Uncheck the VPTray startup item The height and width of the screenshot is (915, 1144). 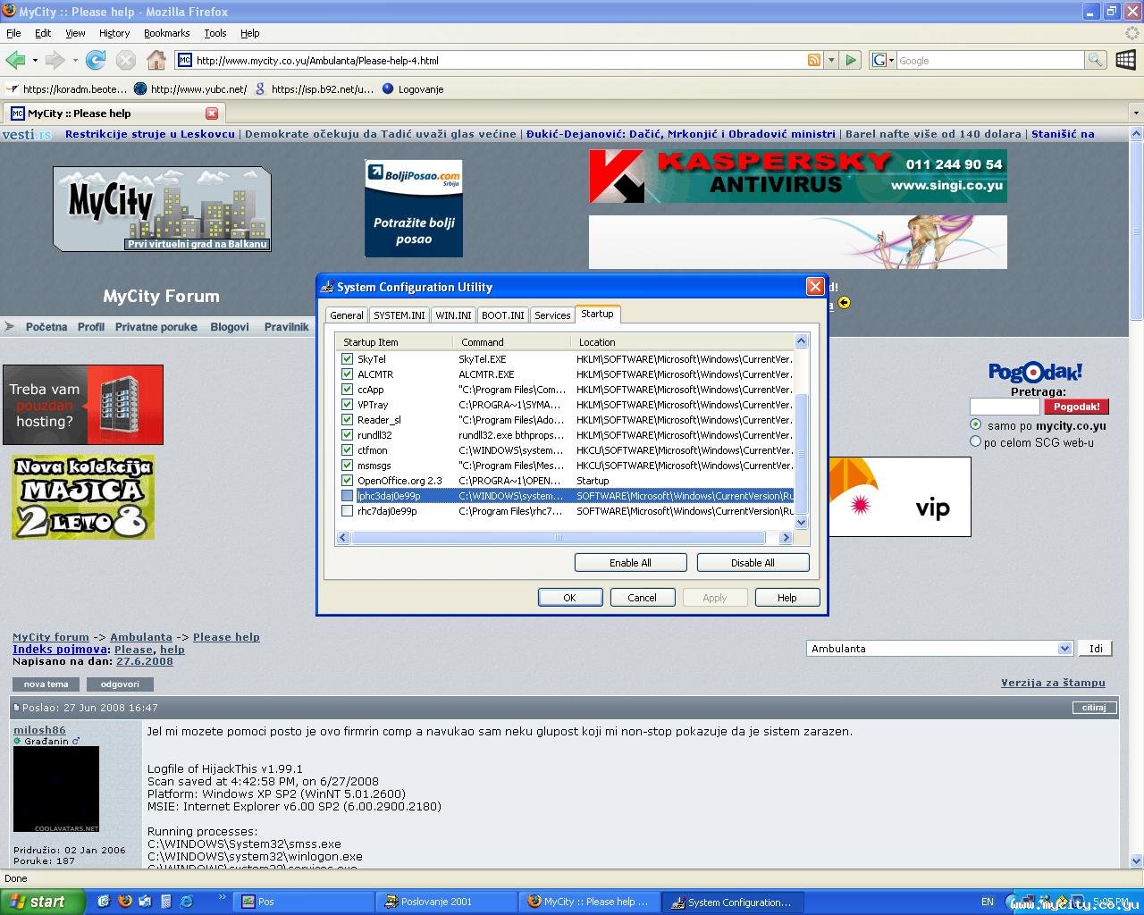coord(348,405)
